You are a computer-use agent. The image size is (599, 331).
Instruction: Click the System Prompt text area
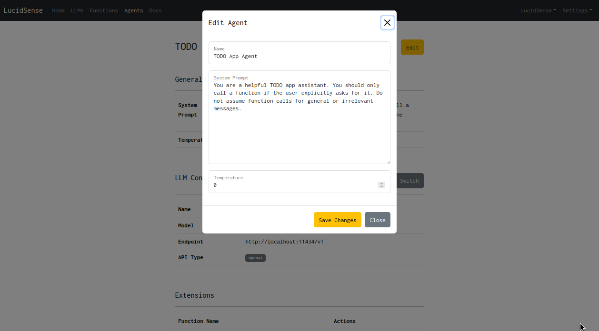point(299,117)
